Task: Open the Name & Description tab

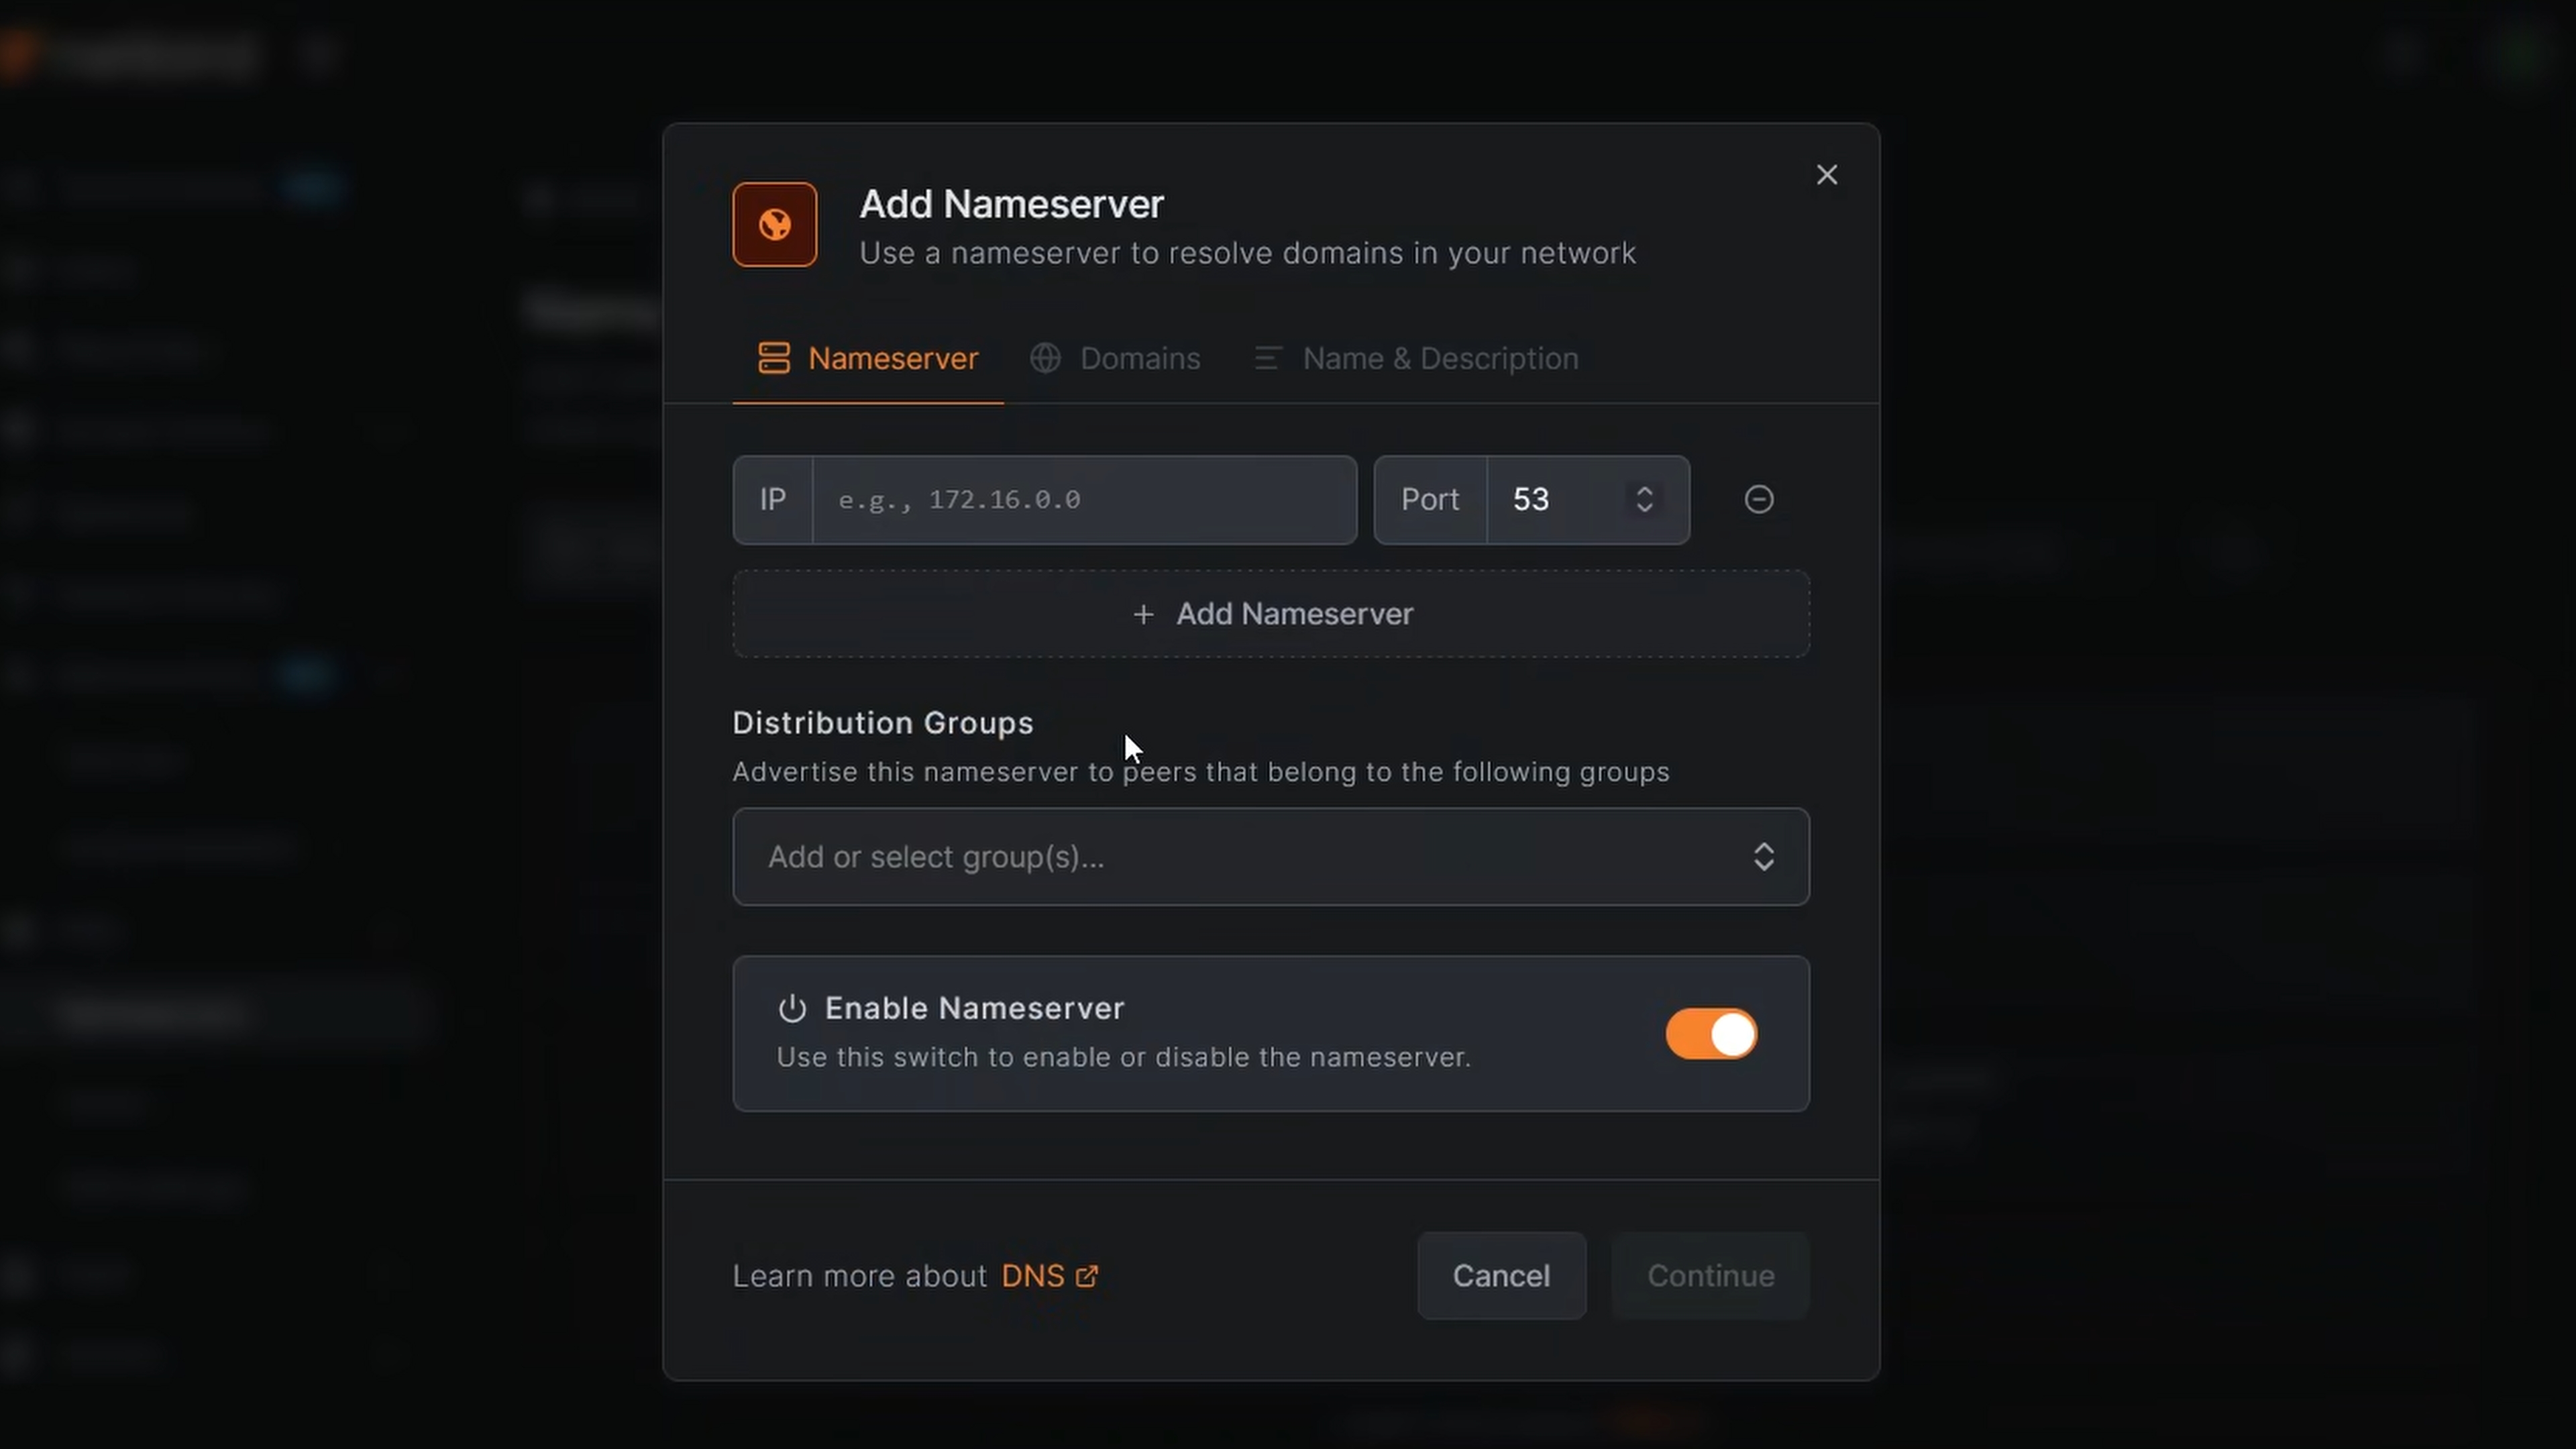Action: click(1440, 357)
